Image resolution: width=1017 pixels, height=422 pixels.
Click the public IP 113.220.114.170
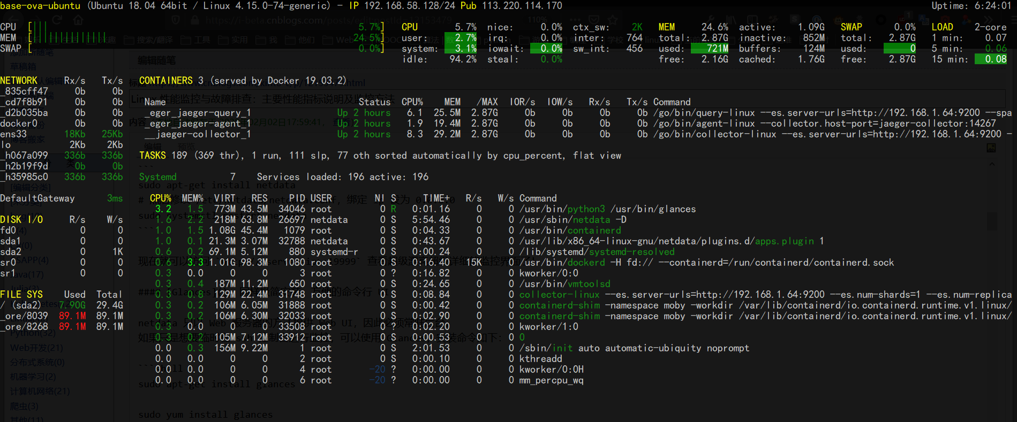[522, 6]
